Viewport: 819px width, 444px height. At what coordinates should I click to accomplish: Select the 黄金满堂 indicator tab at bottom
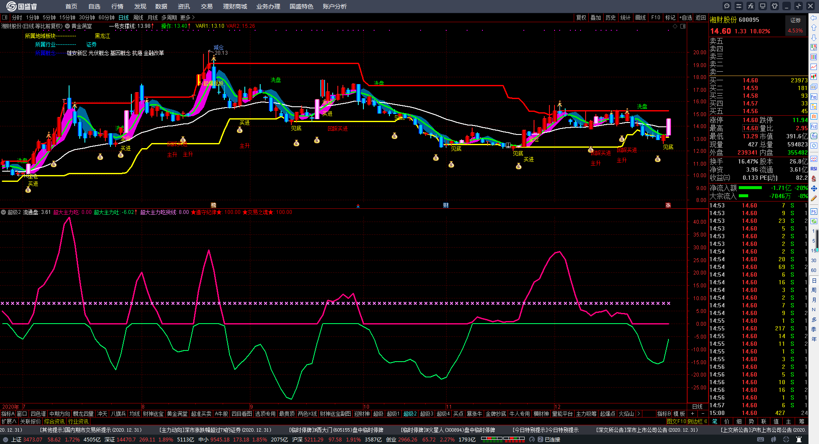coord(177,414)
